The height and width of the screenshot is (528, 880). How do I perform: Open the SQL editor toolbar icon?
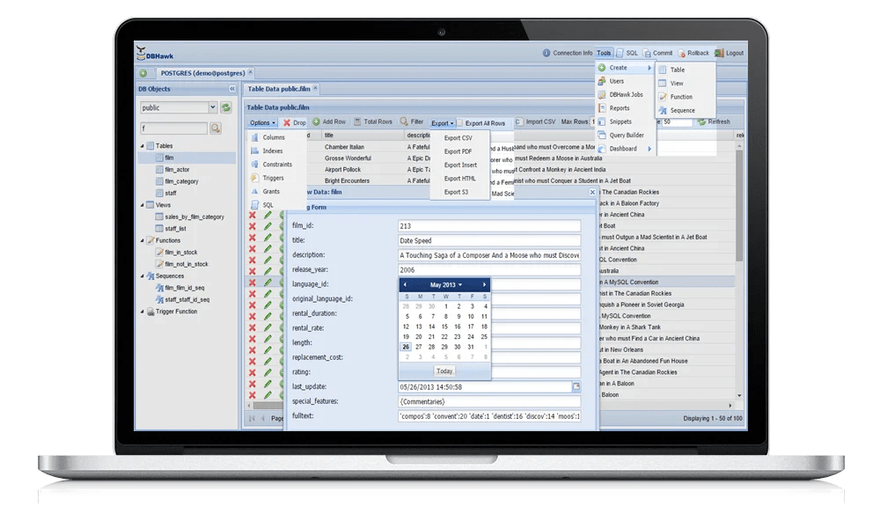620,53
